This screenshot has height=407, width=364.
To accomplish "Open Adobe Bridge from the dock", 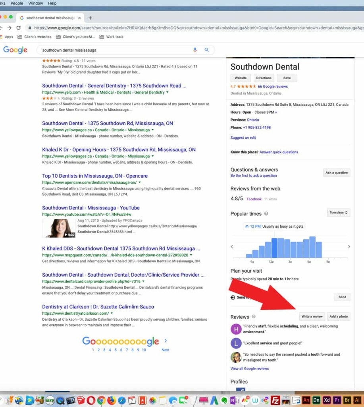I will 347,400.
